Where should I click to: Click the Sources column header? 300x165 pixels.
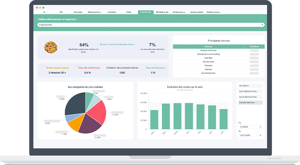(208, 47)
